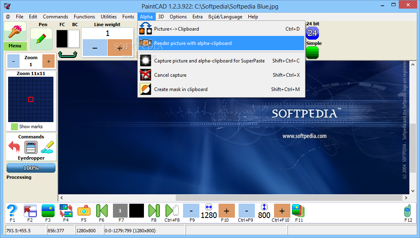This screenshot has width=420, height=238.
Task: Increase picture height with Ctrl+F10 plus
Action: [282, 211]
